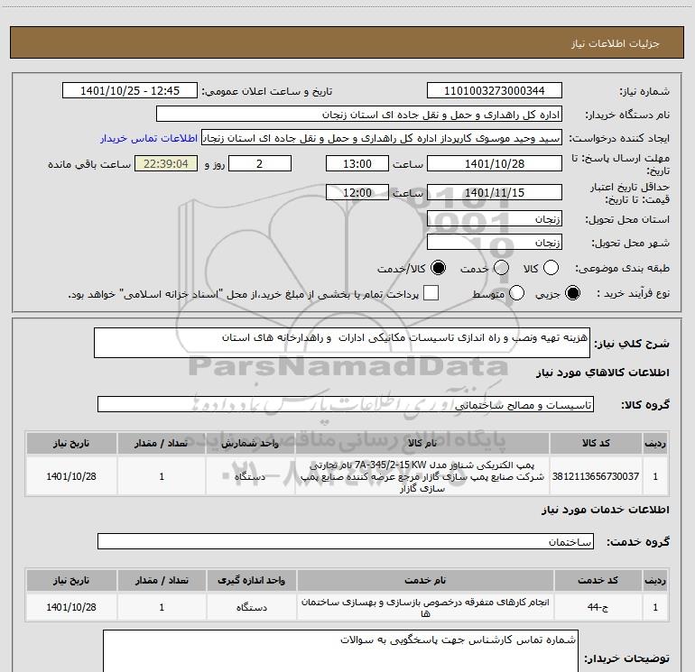Click the deadline hour field 13:00
The image size is (695, 672).
coord(357,163)
